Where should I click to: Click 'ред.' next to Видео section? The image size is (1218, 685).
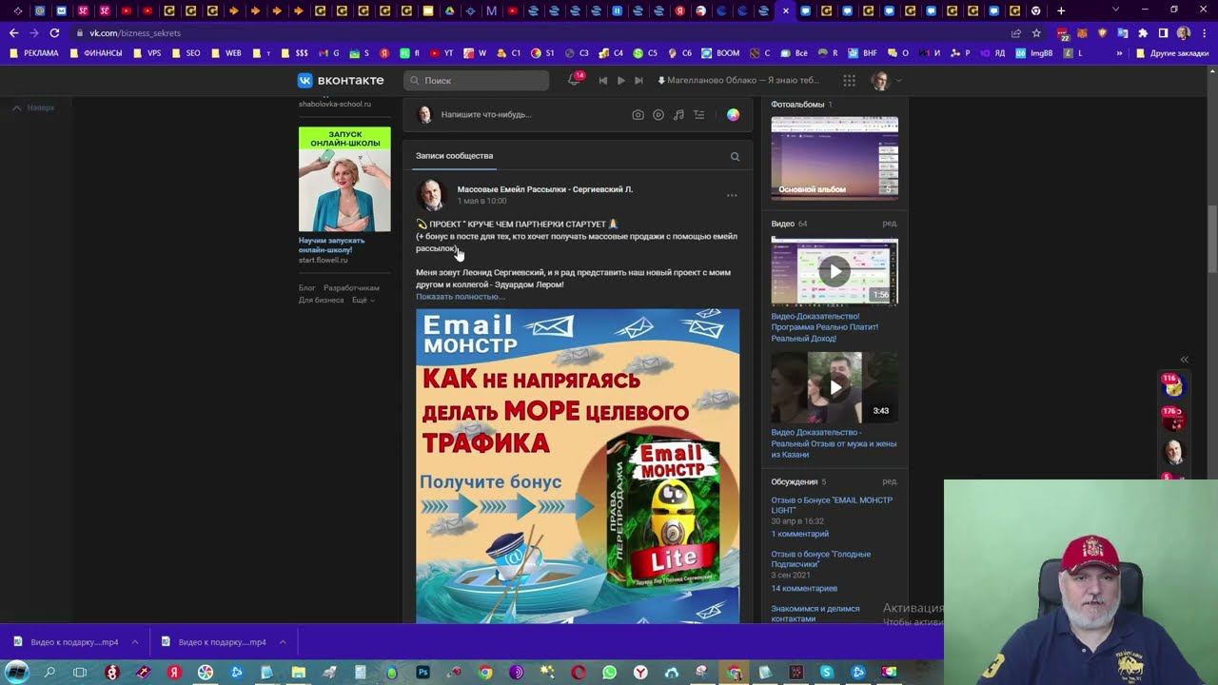click(x=890, y=224)
